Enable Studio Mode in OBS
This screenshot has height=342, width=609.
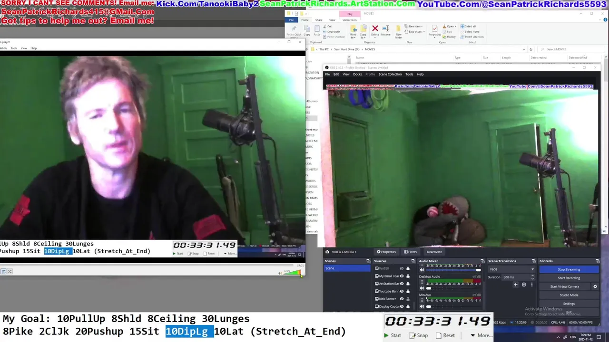(569, 295)
